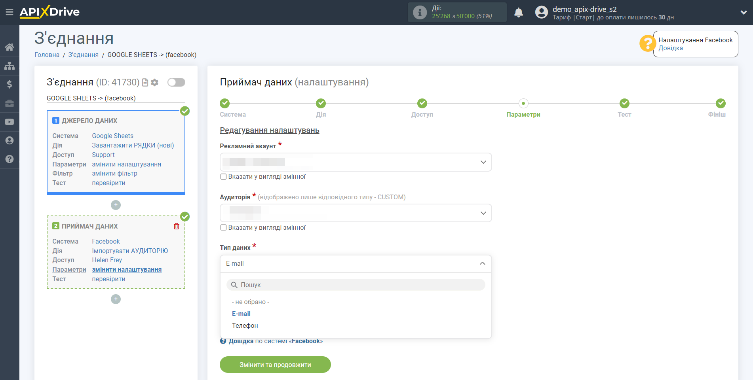Go to the Фініш step
The height and width of the screenshot is (380, 753).
721,103
